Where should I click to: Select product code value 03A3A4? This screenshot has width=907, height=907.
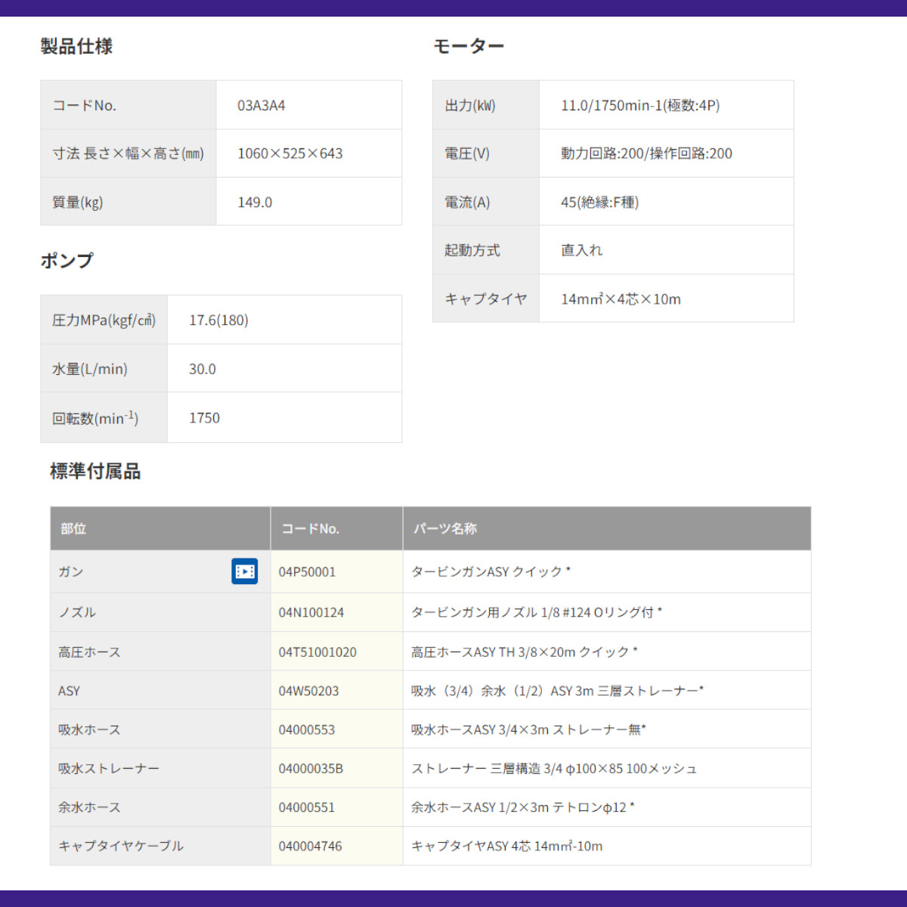coord(262,106)
